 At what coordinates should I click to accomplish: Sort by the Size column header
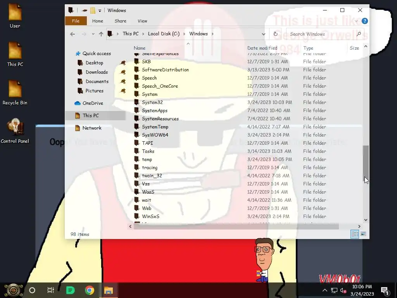[x=354, y=48]
